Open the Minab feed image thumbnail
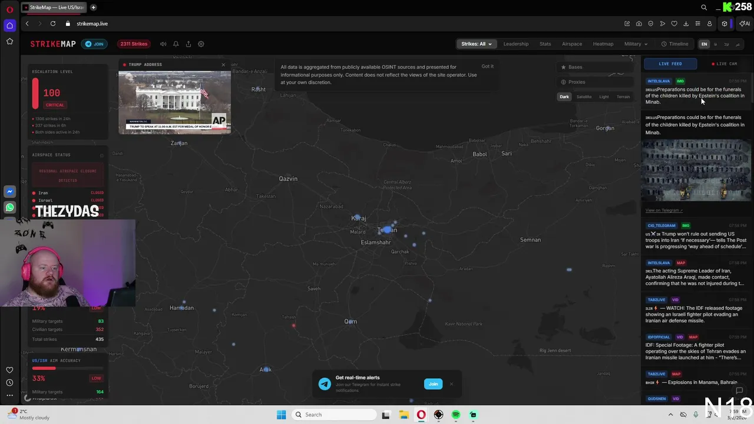The height and width of the screenshot is (424, 754). pyautogui.click(x=696, y=171)
